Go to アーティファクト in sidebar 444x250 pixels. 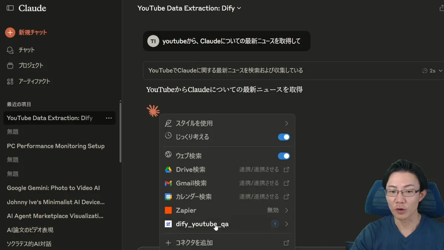pos(34,81)
